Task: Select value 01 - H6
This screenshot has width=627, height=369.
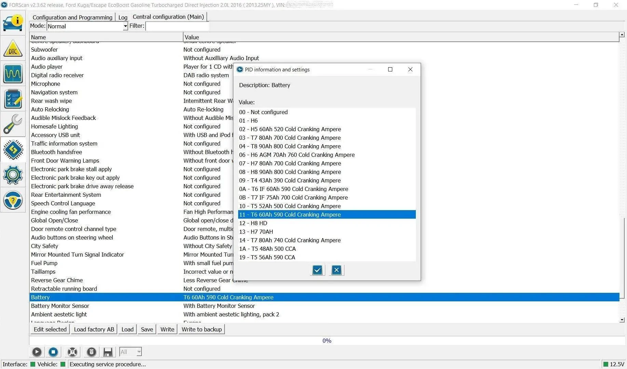Action: tap(327, 121)
